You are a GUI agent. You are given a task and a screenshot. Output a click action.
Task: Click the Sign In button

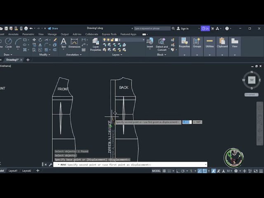coord(183,28)
